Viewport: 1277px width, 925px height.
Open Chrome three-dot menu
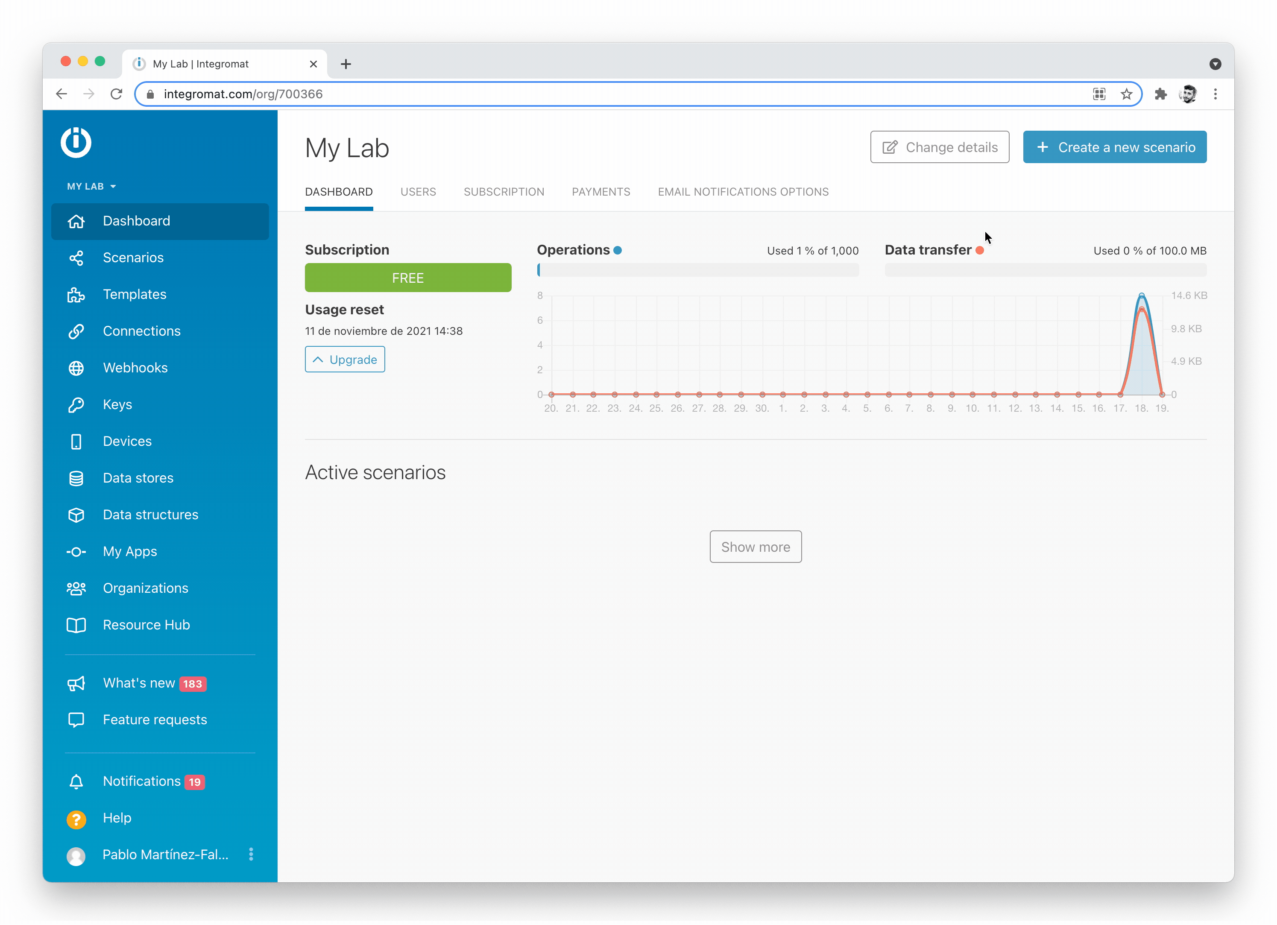click(1215, 94)
